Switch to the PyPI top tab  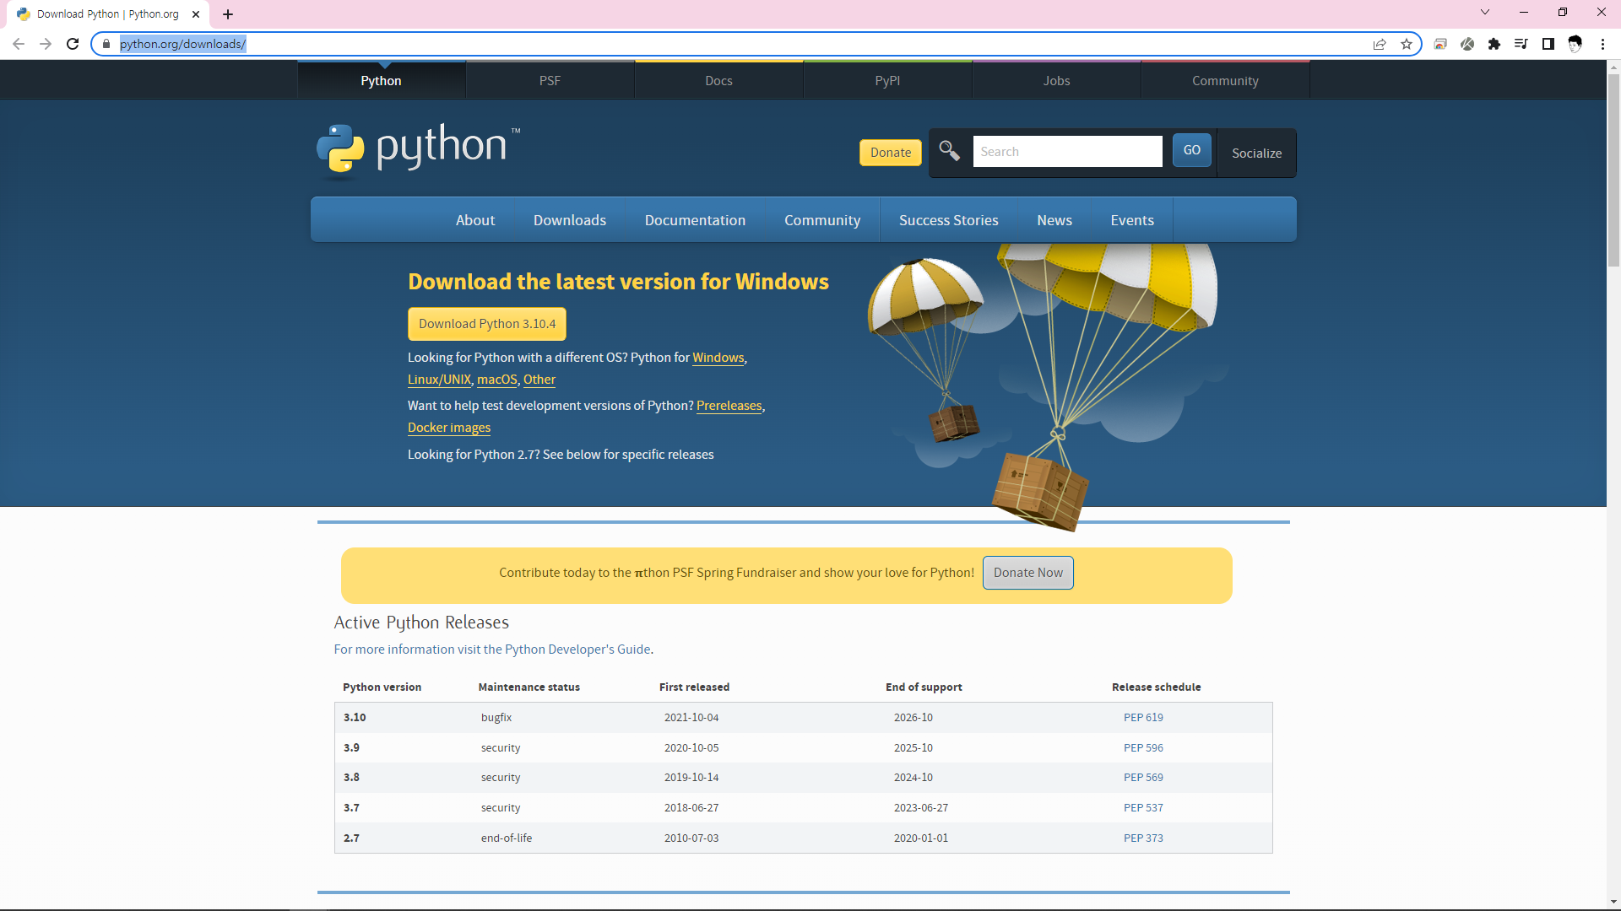tap(887, 81)
